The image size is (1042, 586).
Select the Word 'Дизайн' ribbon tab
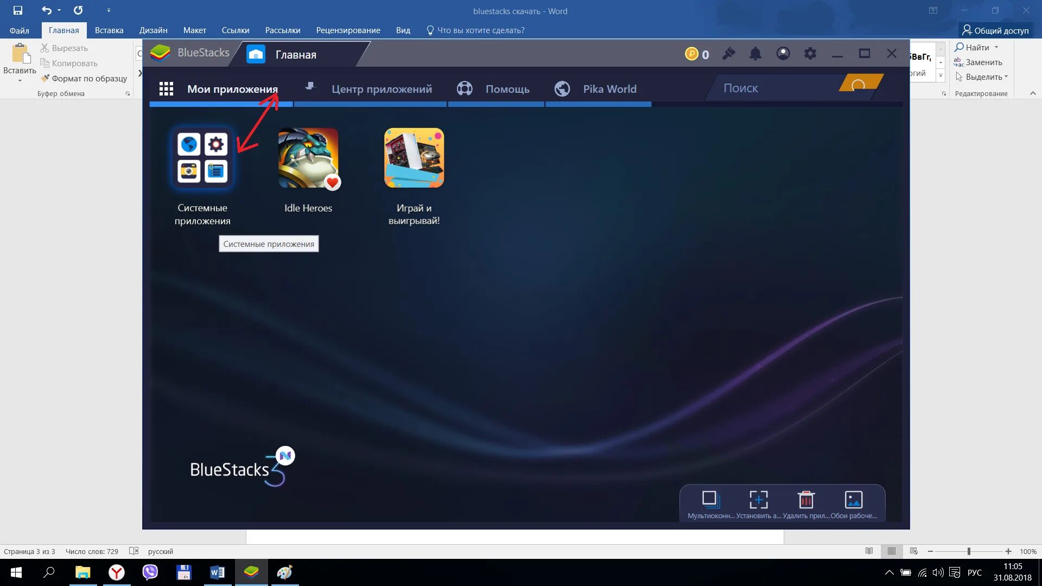click(x=153, y=30)
